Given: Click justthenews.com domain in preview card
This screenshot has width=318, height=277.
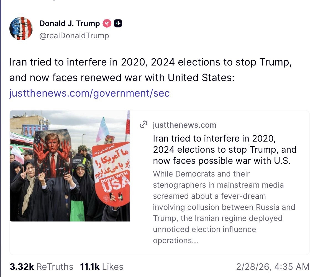Looking at the screenshot, I should (184, 125).
